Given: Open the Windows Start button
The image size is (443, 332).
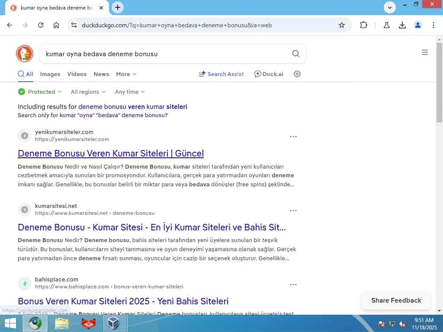Looking at the screenshot, I should tap(10, 323).
